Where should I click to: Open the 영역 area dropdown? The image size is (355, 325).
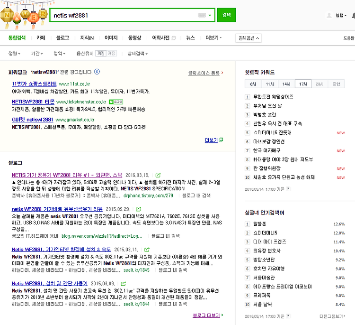click(60, 54)
